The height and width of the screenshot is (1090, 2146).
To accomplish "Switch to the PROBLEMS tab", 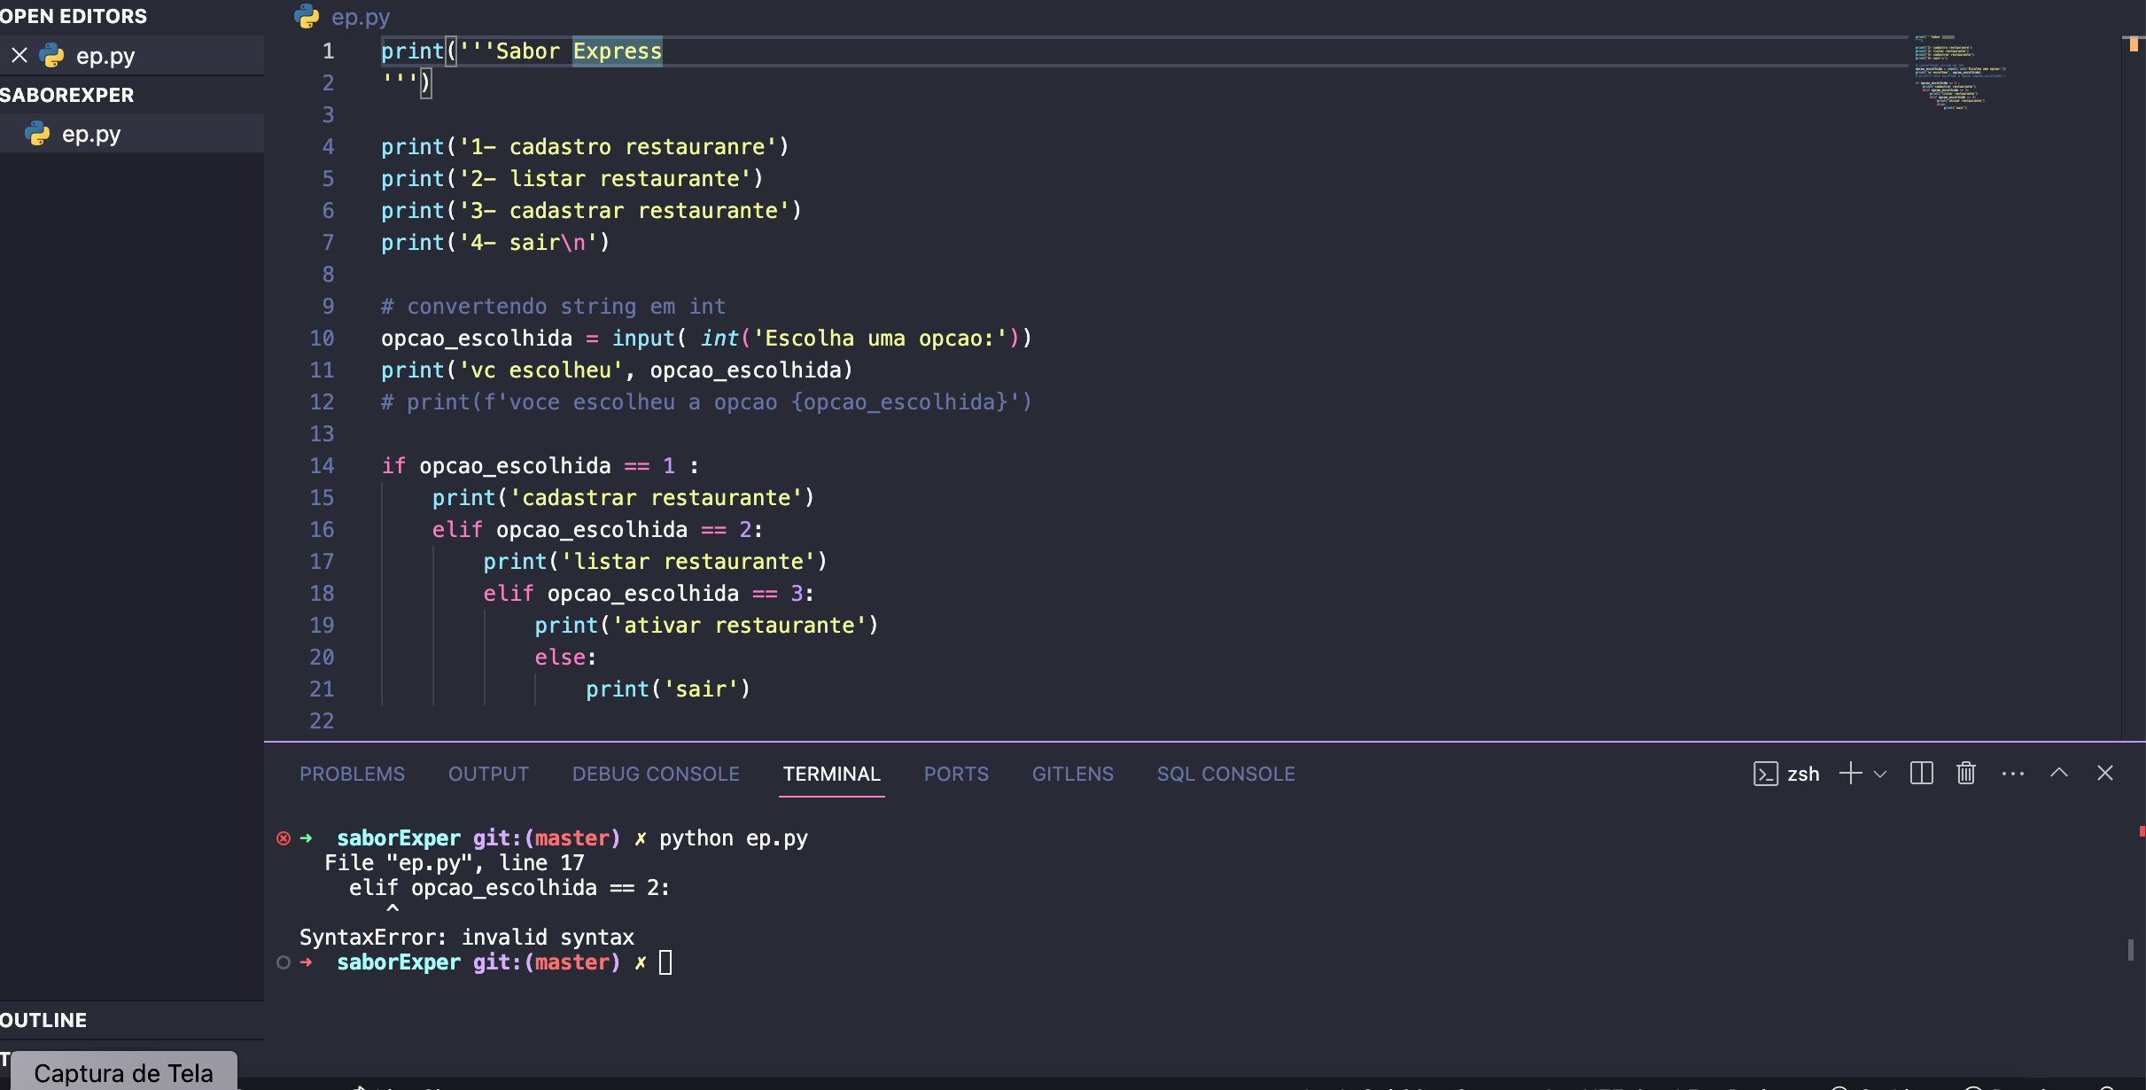I will (352, 774).
